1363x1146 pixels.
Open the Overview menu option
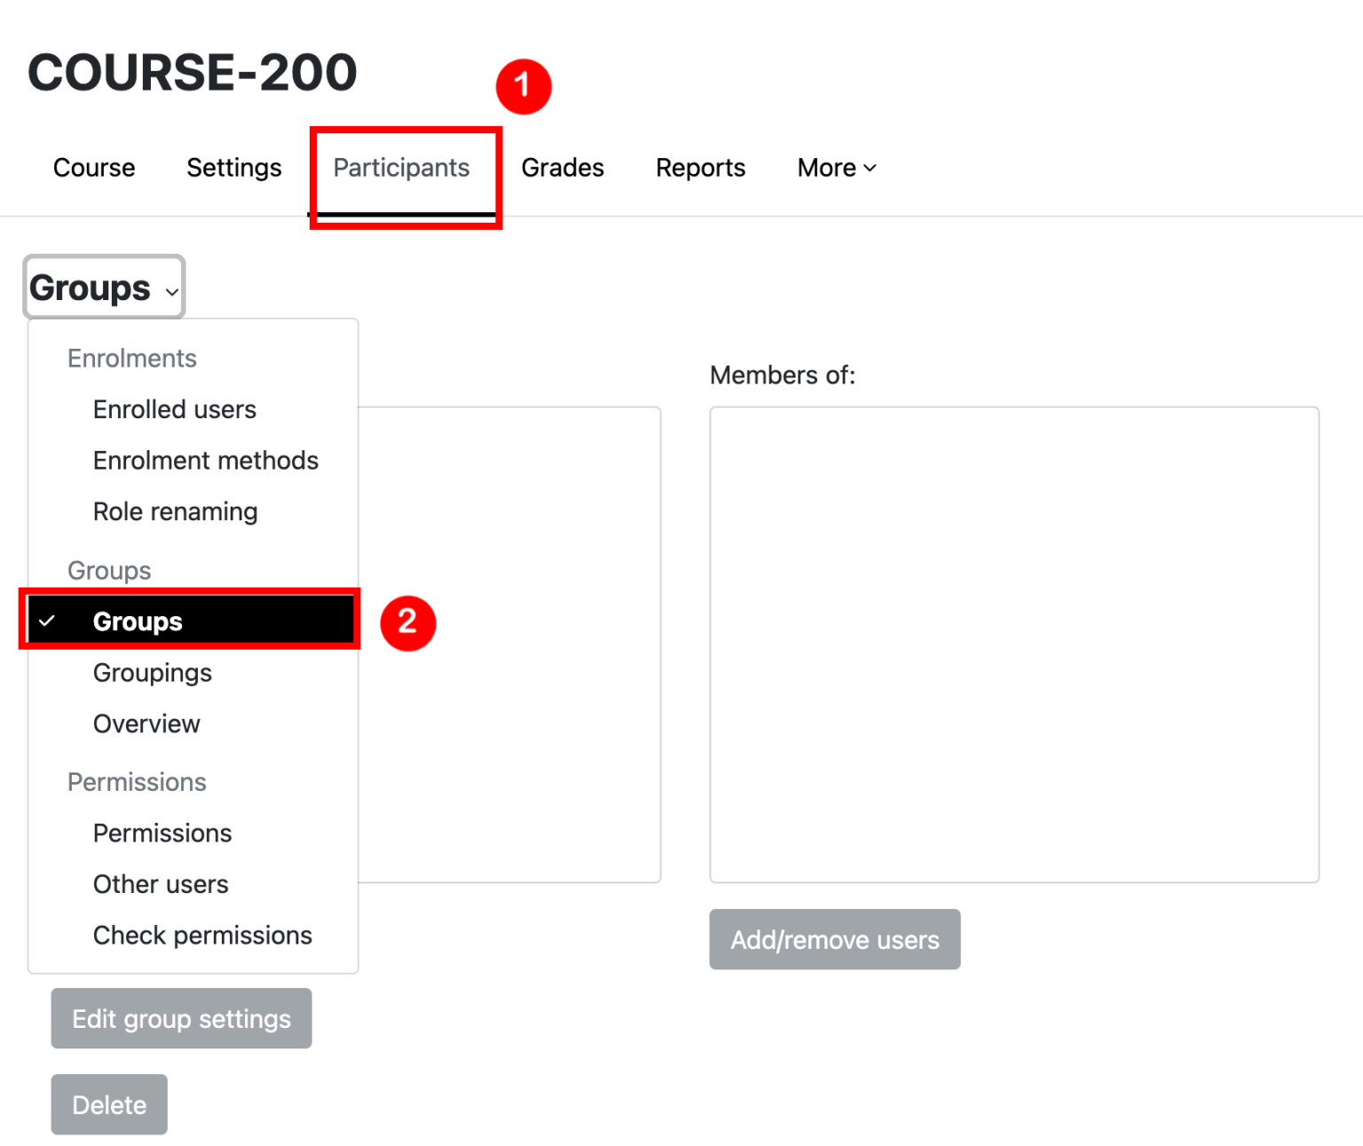(x=146, y=724)
